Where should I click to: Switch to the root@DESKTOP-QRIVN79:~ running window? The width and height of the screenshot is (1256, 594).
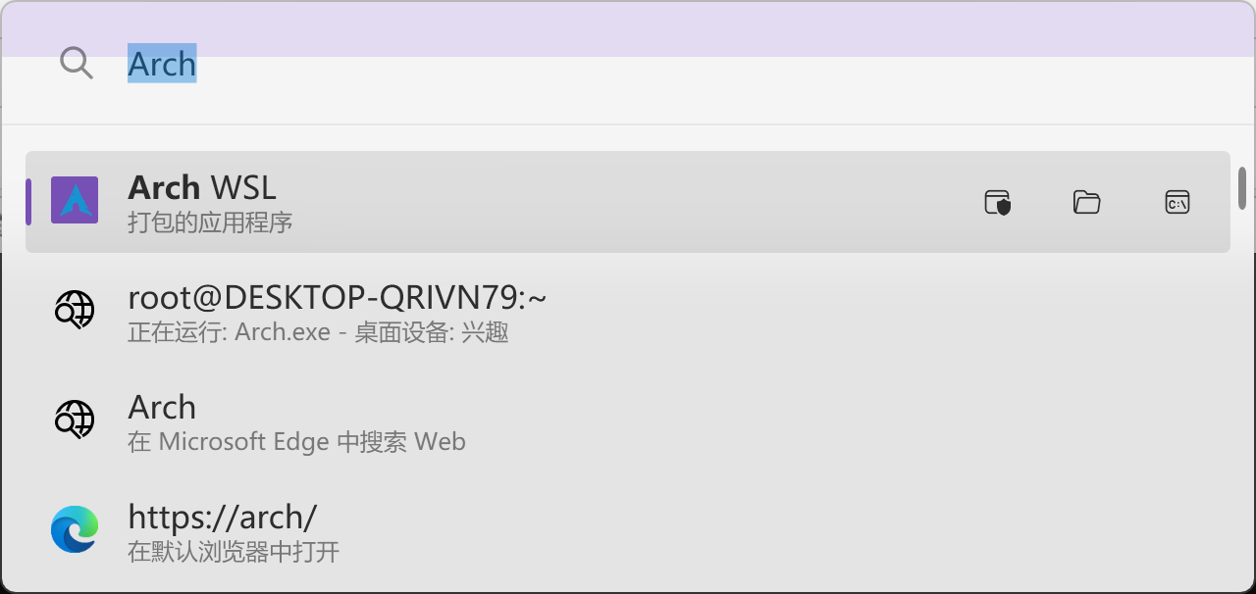[x=628, y=312]
